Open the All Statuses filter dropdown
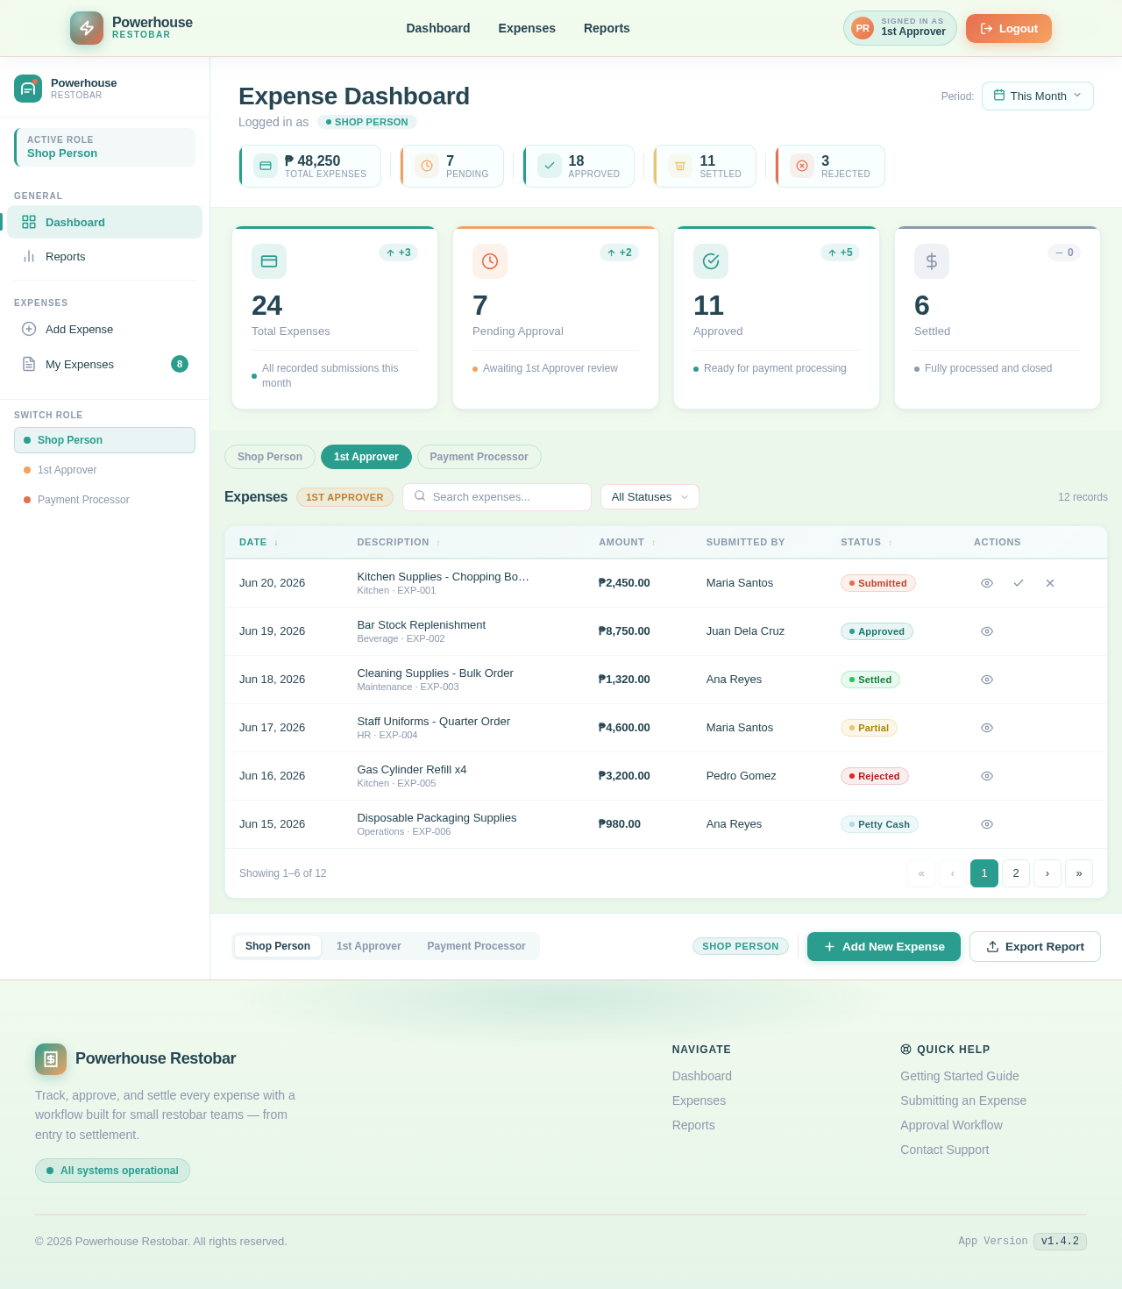The image size is (1122, 1289). tap(650, 497)
